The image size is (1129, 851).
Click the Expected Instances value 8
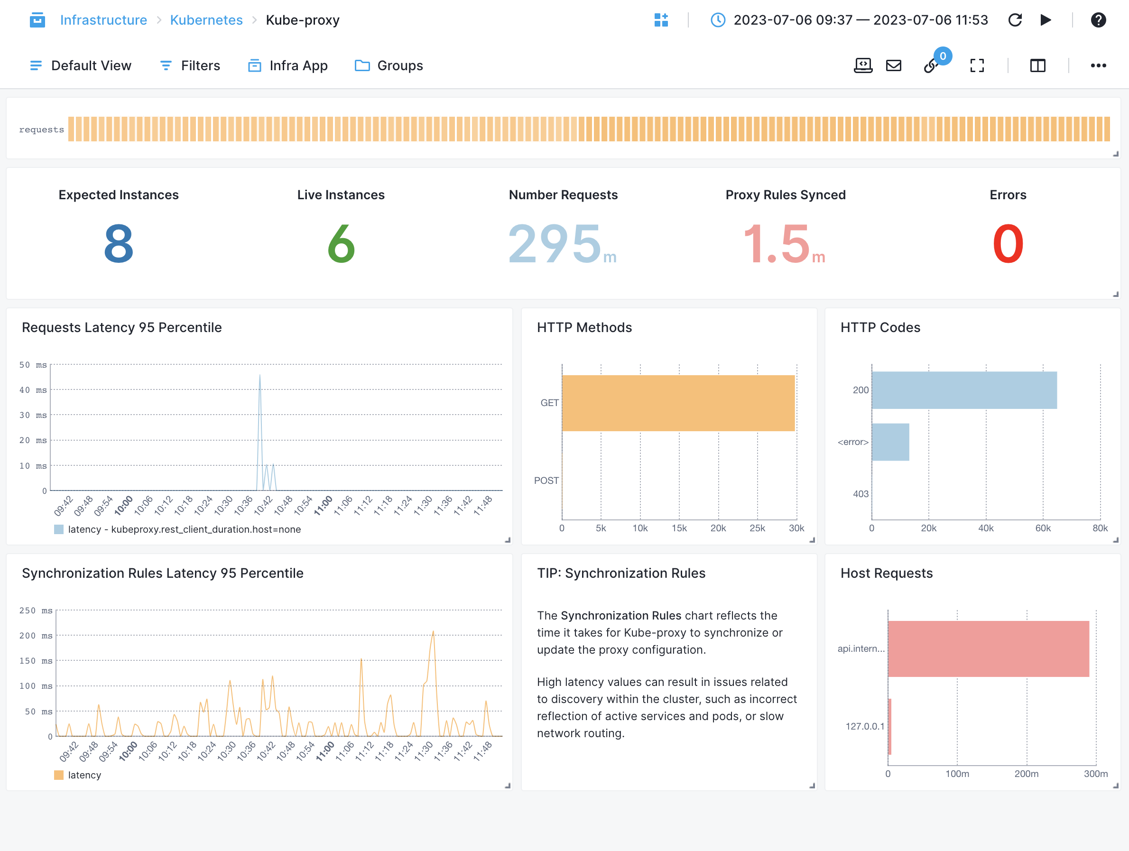(119, 243)
